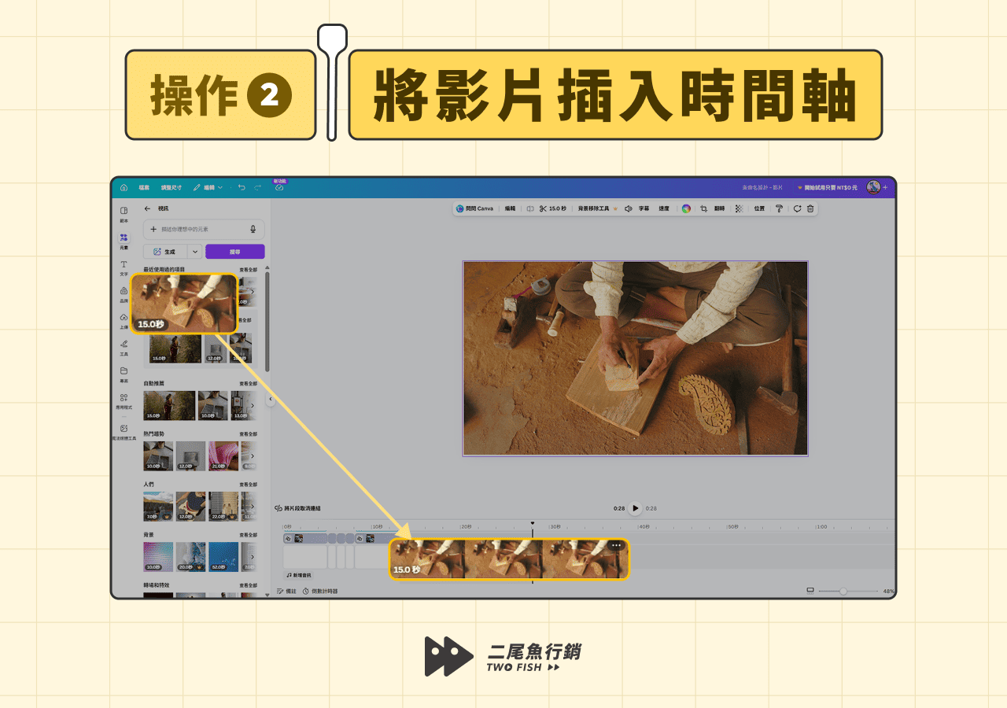The height and width of the screenshot is (708, 1007).
Task: See all 人們 videos
Action: click(x=249, y=485)
